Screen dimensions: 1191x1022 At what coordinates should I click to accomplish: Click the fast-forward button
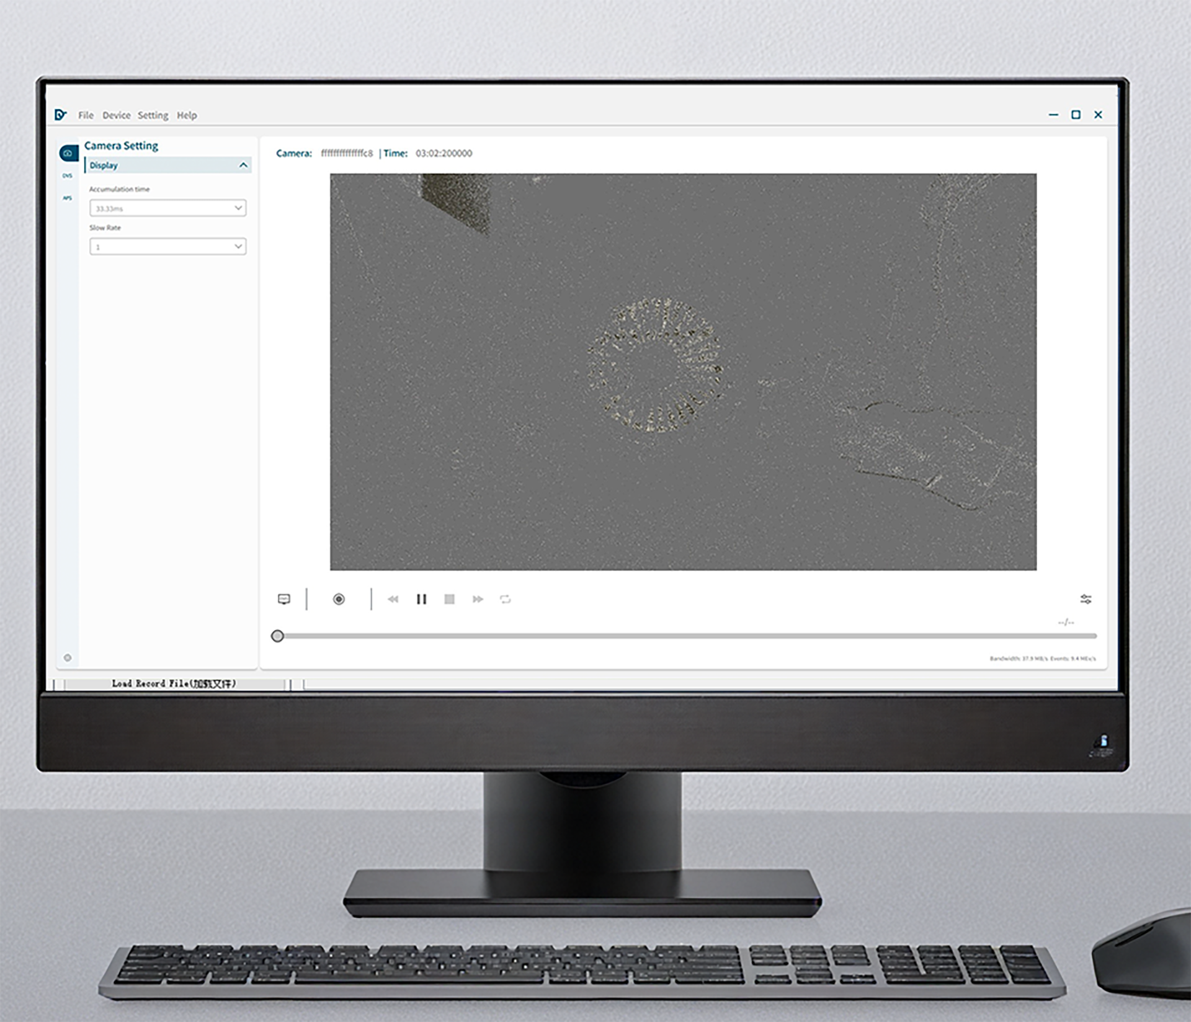pos(478,599)
